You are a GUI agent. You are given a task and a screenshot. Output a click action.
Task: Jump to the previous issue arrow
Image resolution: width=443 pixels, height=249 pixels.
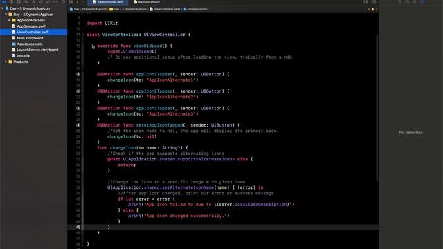click(x=369, y=9)
